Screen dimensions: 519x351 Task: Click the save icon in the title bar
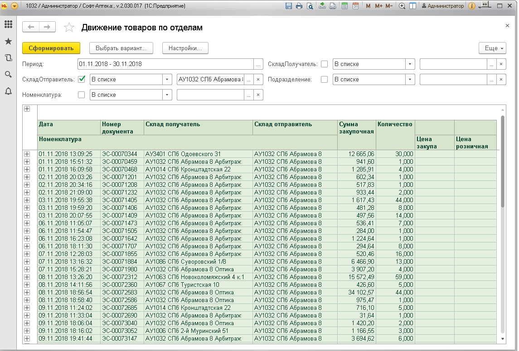coord(289,6)
